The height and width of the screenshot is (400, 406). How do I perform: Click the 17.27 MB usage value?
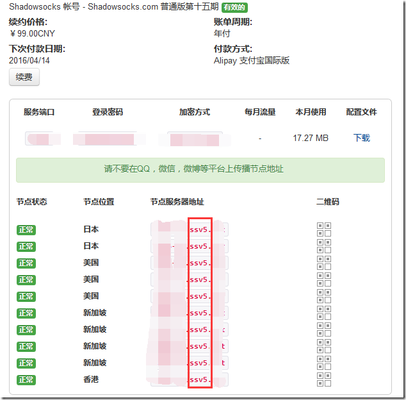point(311,138)
